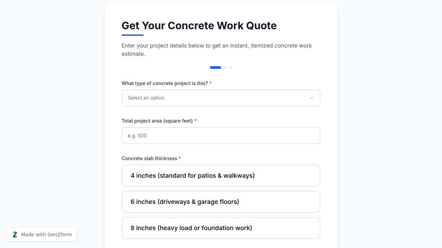Click the green GenZform Z logo icon
Viewport: 442px width, 248px height.
(x=15, y=235)
